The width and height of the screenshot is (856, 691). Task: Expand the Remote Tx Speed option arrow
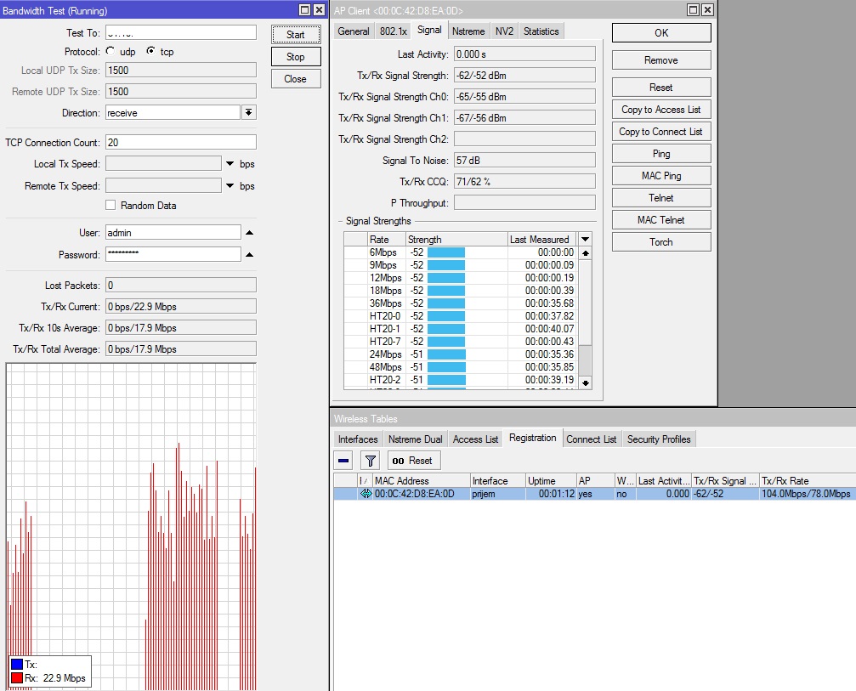pos(230,186)
